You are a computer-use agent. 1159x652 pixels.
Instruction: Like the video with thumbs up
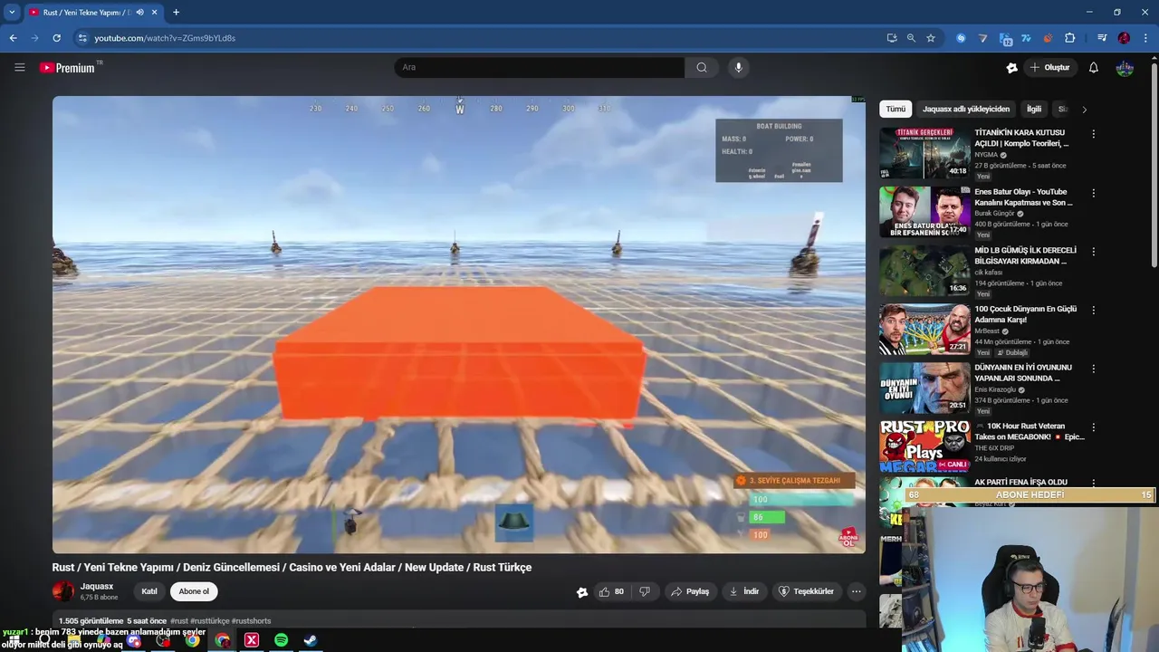tap(611, 591)
